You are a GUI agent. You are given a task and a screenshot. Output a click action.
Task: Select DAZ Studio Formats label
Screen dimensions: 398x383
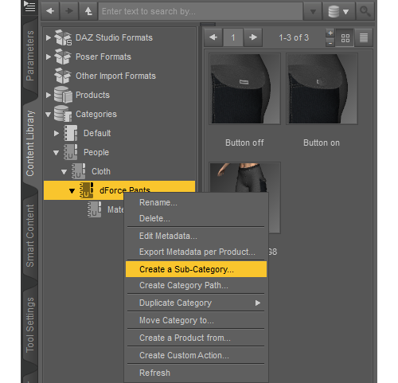(x=114, y=37)
